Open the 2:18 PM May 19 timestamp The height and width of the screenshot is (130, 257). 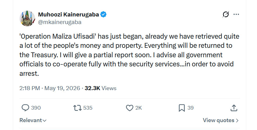pos(50,88)
